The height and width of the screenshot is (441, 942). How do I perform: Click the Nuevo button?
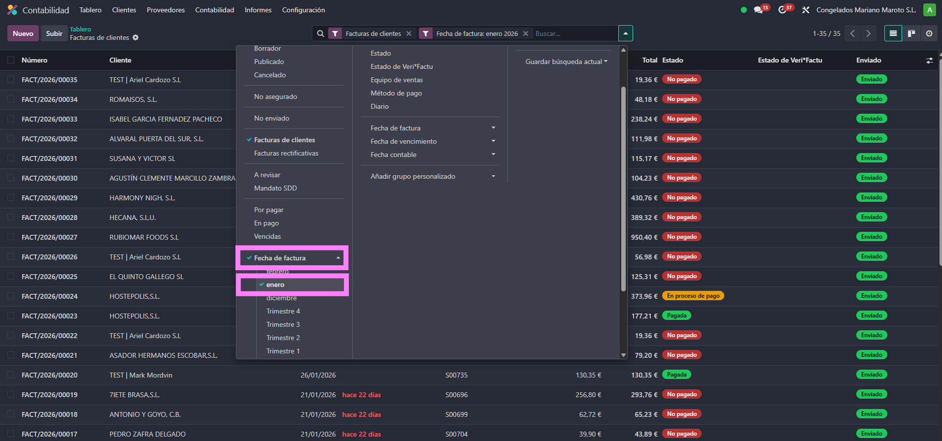(23, 33)
